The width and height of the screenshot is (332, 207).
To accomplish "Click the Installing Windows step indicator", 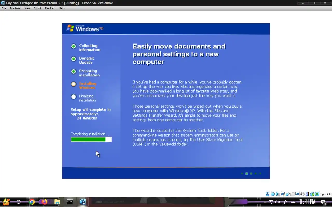I will [x=74, y=84].
